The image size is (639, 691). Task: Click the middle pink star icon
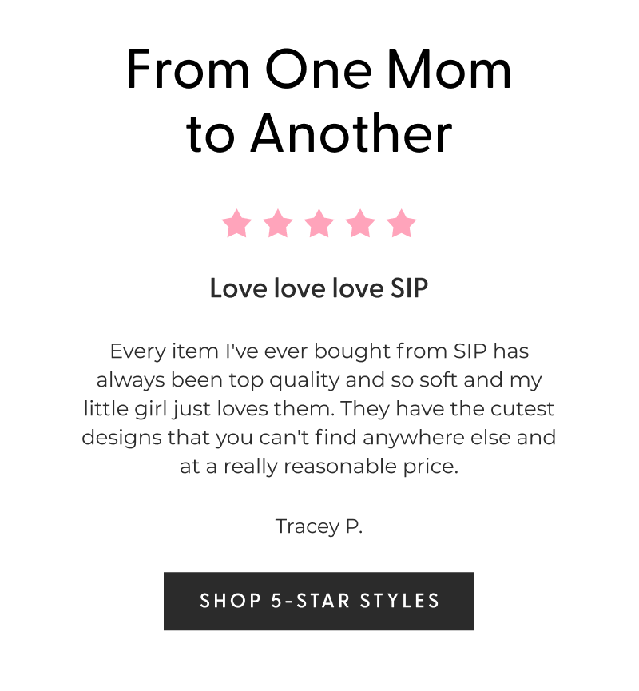(x=319, y=224)
